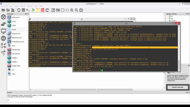Open an existing project via the second folder icon
The height and width of the screenshot is (107, 190).
[x=8, y=10]
